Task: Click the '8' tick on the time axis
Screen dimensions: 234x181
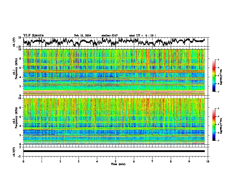Action: click(x=171, y=161)
